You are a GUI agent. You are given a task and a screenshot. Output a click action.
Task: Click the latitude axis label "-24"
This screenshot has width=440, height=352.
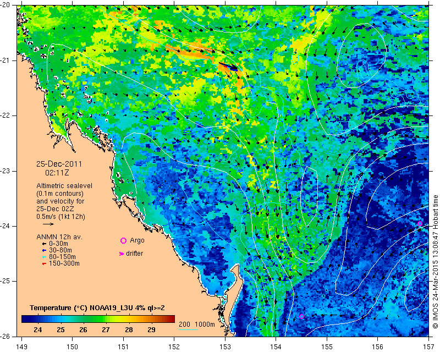[x=5, y=226]
